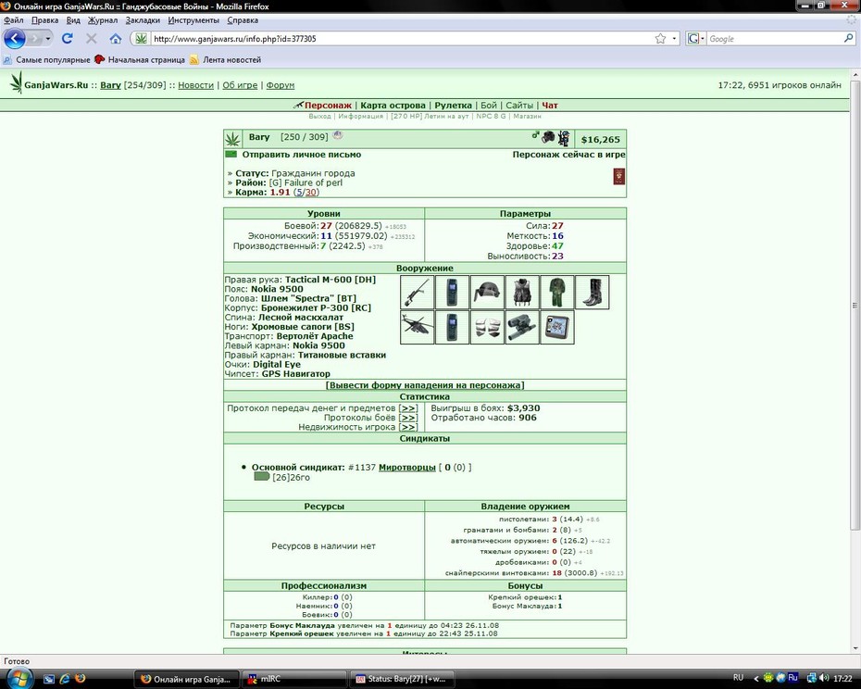Screen dimensions: 861x689
Task: Click the soldier figure icon near balance
Action: coord(564,138)
